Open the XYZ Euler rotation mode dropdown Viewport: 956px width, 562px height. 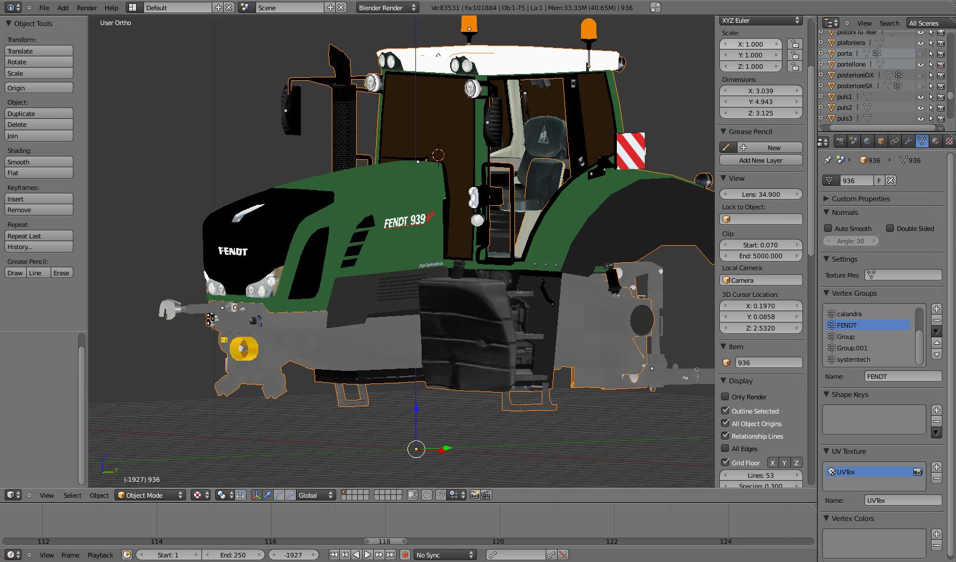[x=761, y=20]
